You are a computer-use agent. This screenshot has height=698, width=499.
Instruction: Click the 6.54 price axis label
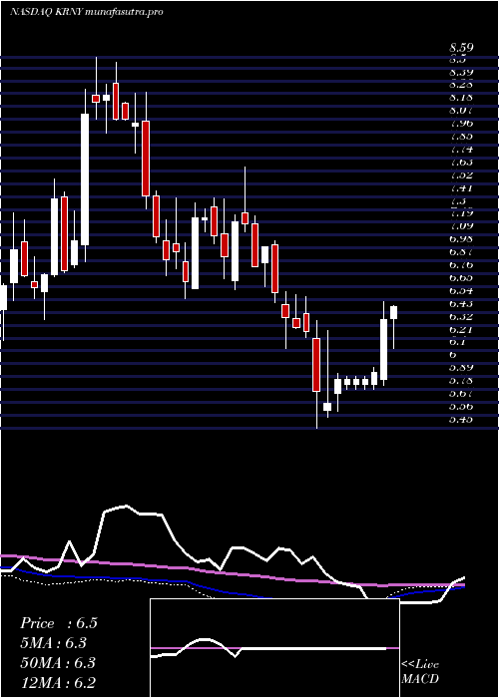coord(461,291)
